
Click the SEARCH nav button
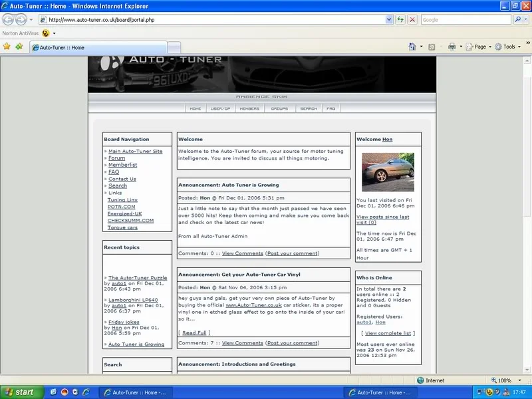309,108
